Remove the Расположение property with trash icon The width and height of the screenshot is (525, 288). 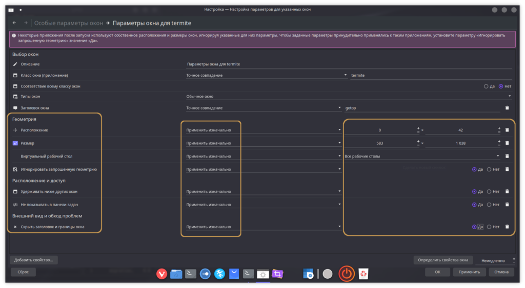pyautogui.click(x=507, y=129)
